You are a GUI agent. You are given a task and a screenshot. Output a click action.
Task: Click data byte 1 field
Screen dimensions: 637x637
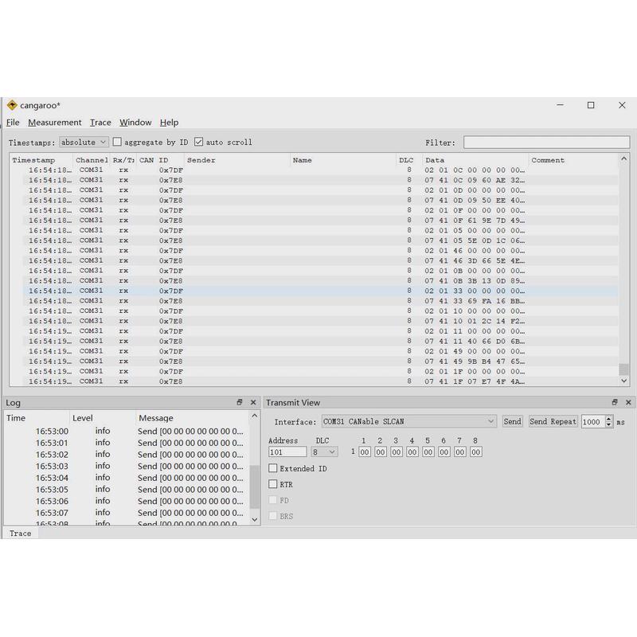coord(365,451)
